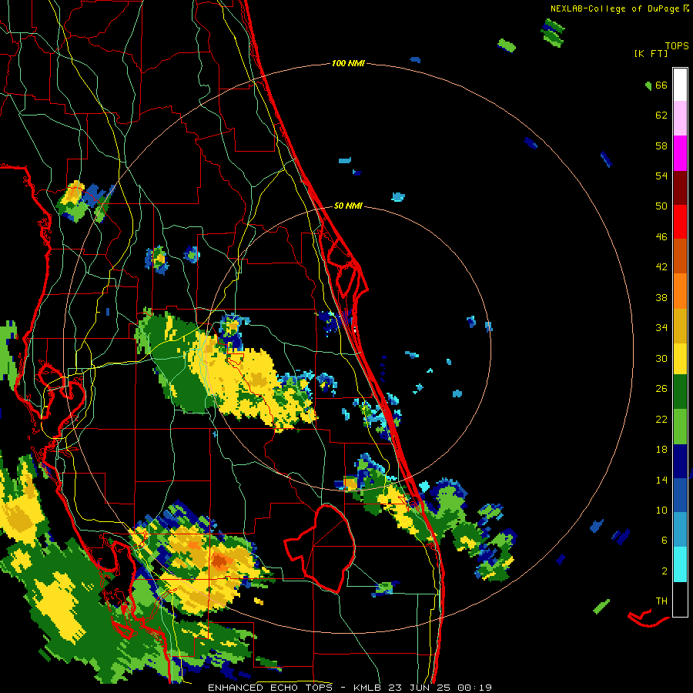Click the bright yellow legend swatch
The image size is (693, 693).
click(680, 358)
